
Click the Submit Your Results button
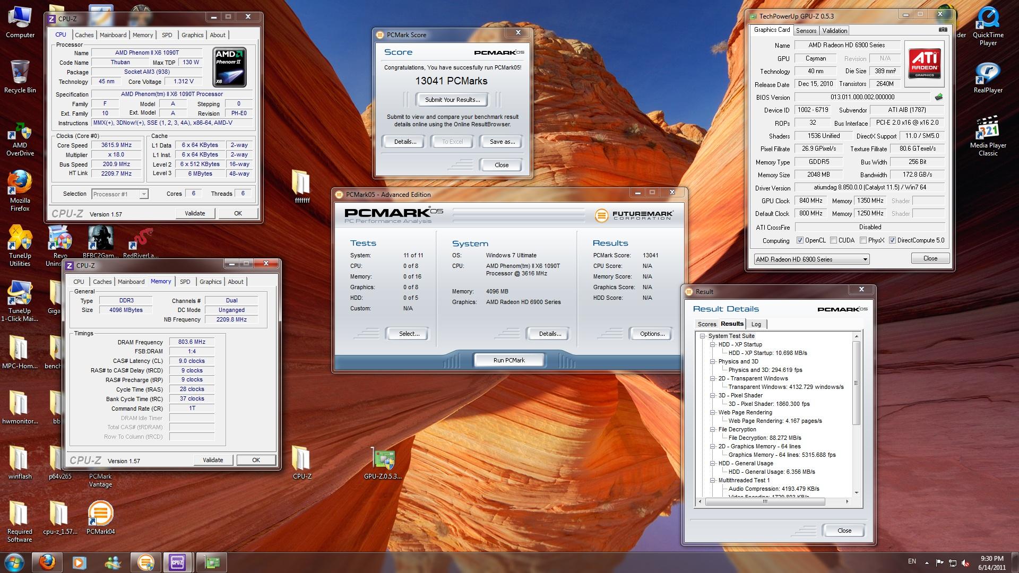click(452, 100)
